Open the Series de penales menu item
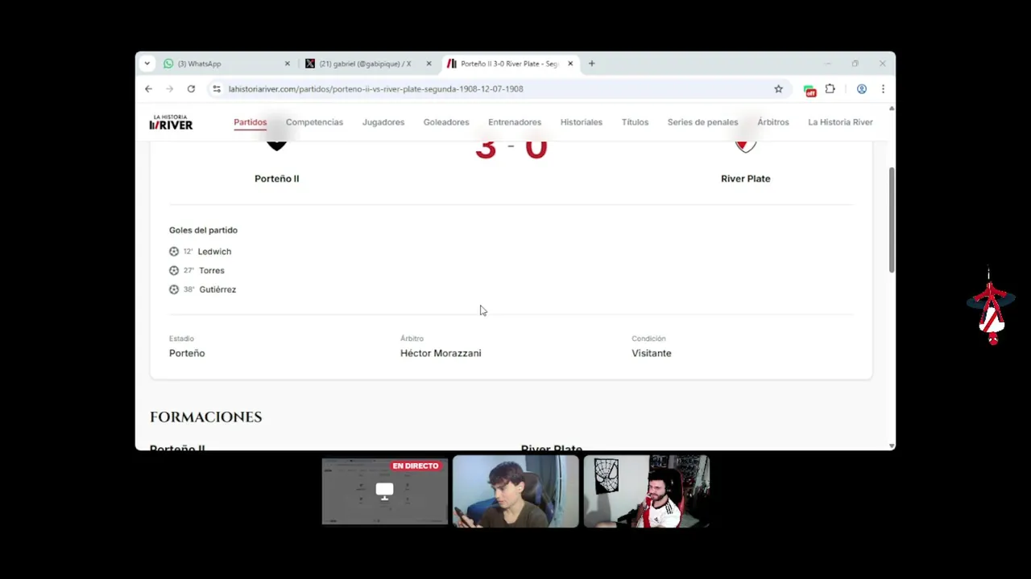This screenshot has width=1031, height=579. 702,122
